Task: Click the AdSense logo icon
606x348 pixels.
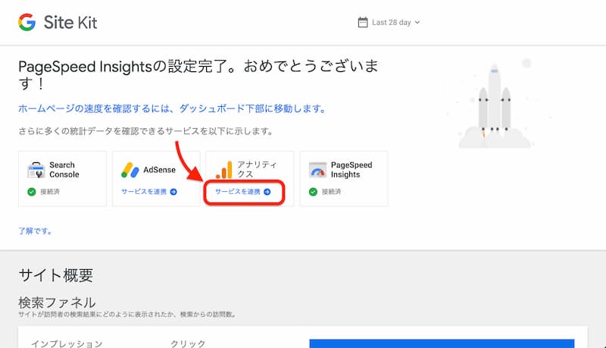Action: (130, 170)
